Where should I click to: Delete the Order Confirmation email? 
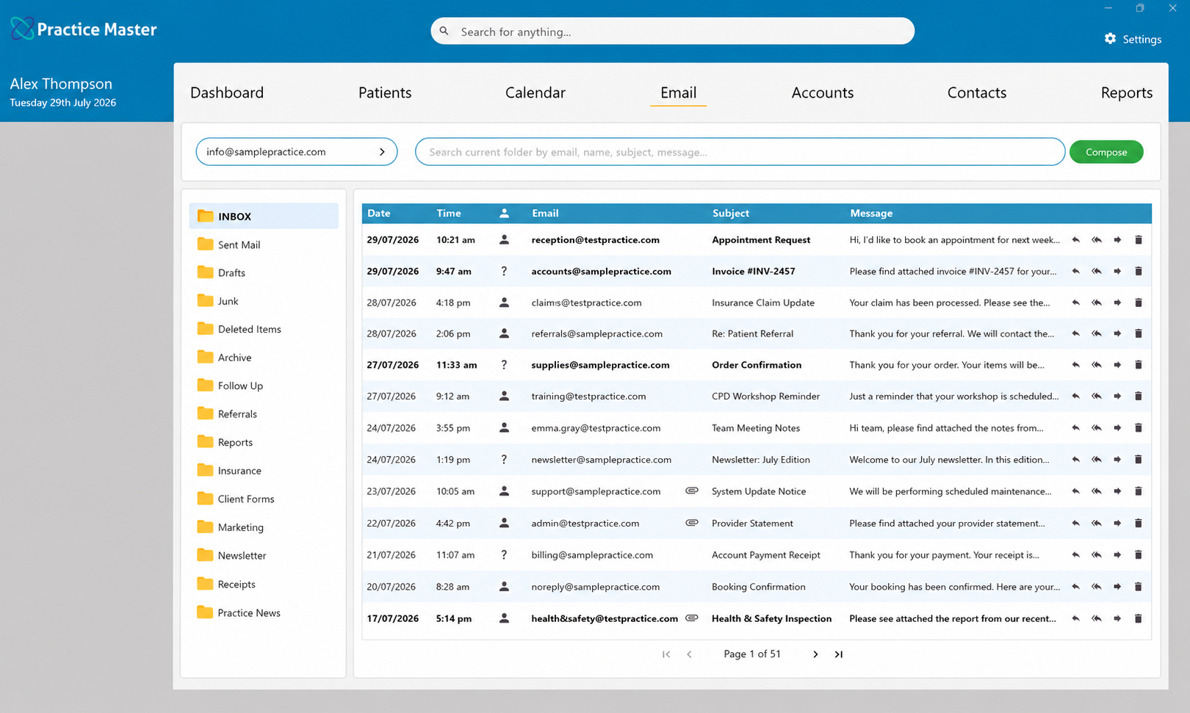[1138, 365]
